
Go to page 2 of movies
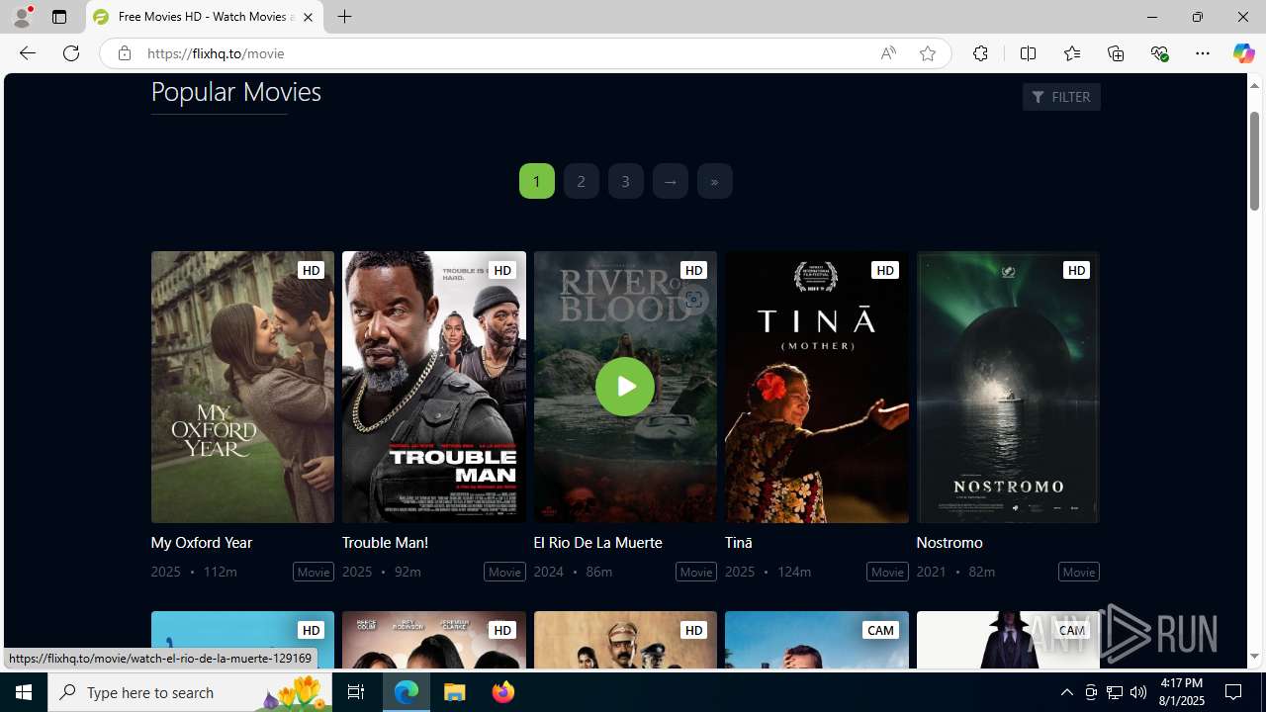point(582,181)
